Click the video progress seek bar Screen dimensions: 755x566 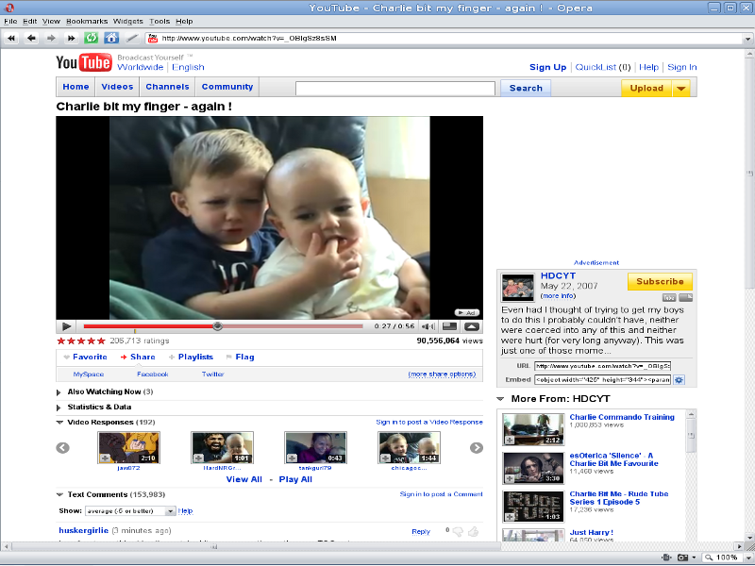point(223,326)
